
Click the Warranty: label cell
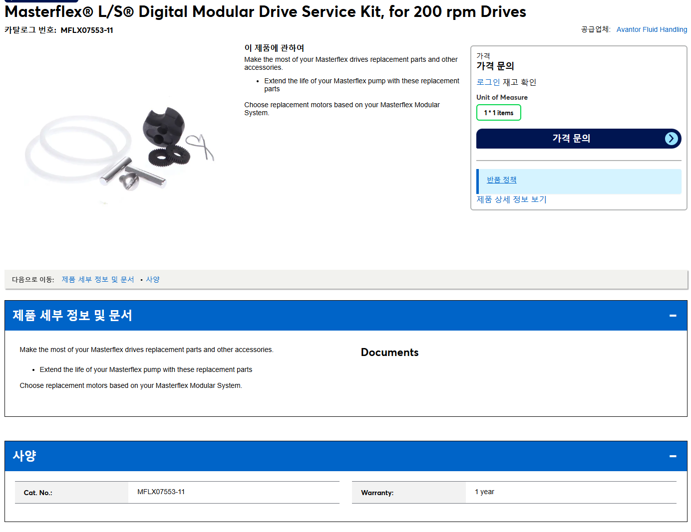tap(409, 493)
